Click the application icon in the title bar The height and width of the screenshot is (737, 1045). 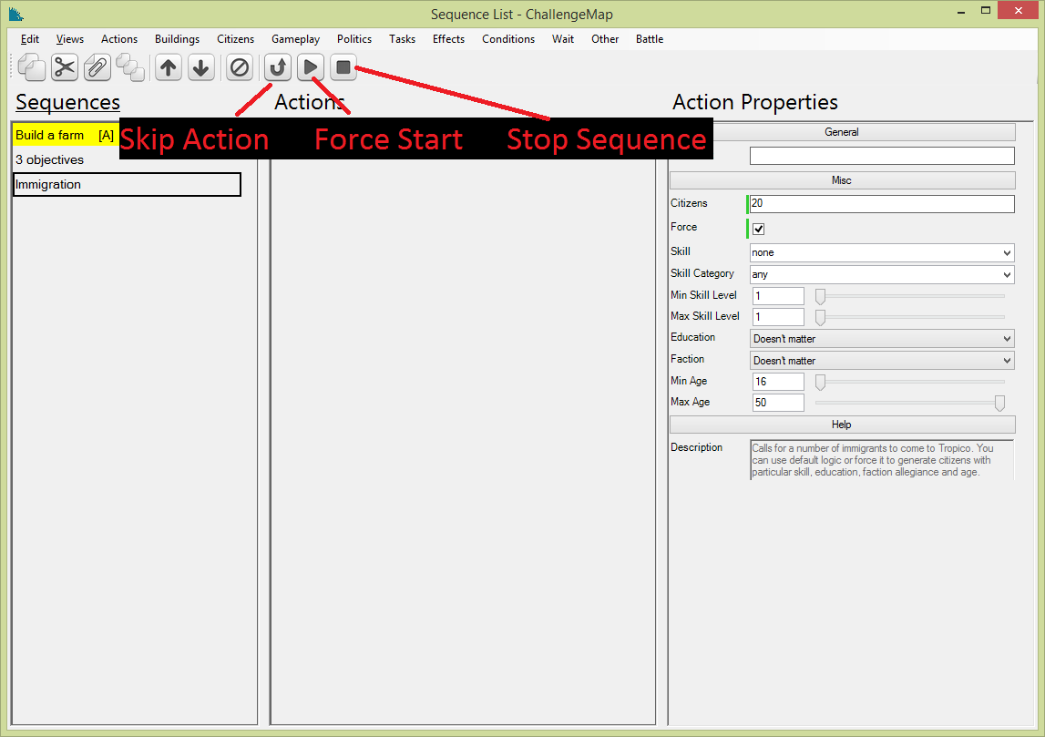coord(16,14)
